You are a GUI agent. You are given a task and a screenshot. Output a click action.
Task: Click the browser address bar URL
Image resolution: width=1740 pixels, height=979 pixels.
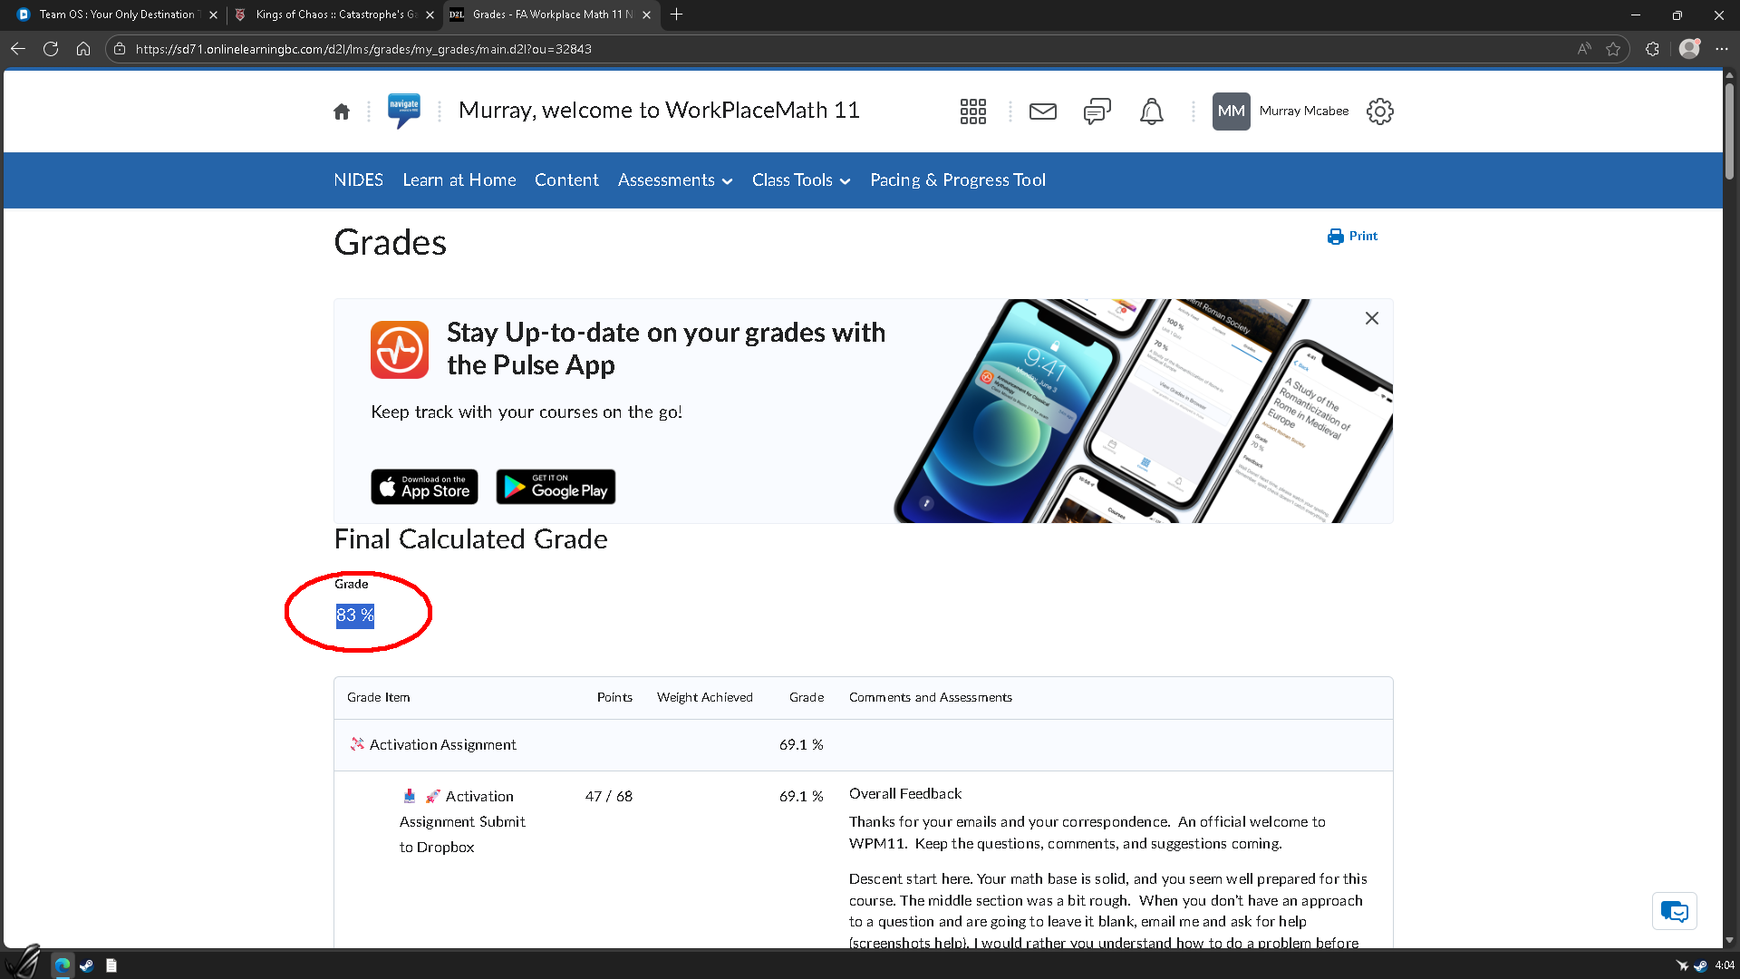coord(362,49)
